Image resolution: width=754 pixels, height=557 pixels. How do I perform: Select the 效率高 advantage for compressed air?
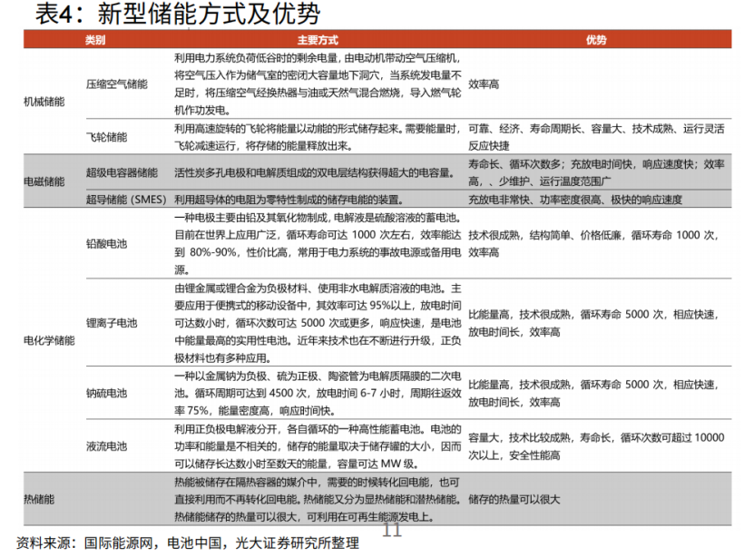484,83
